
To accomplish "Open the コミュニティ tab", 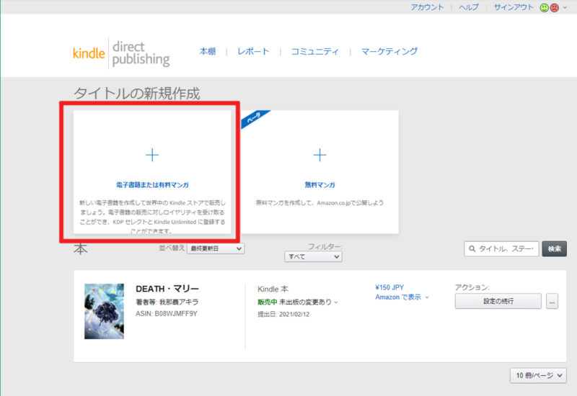I will (x=314, y=51).
